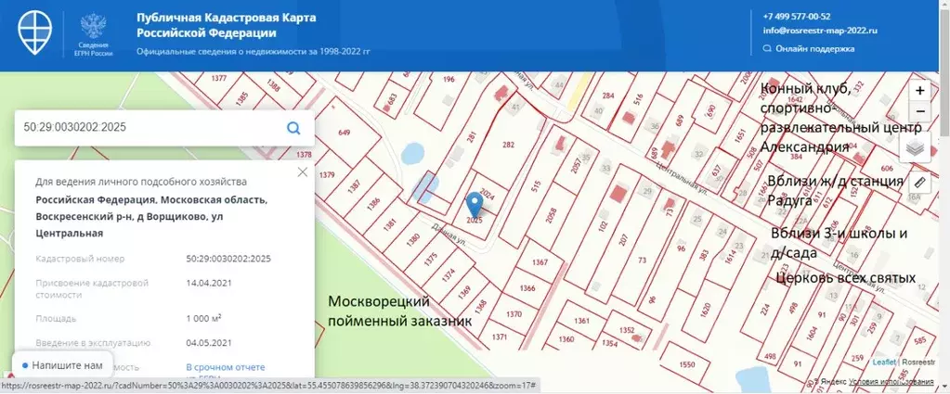Click the blue map pin marker
This screenshot has width=950, height=394.
(475, 205)
